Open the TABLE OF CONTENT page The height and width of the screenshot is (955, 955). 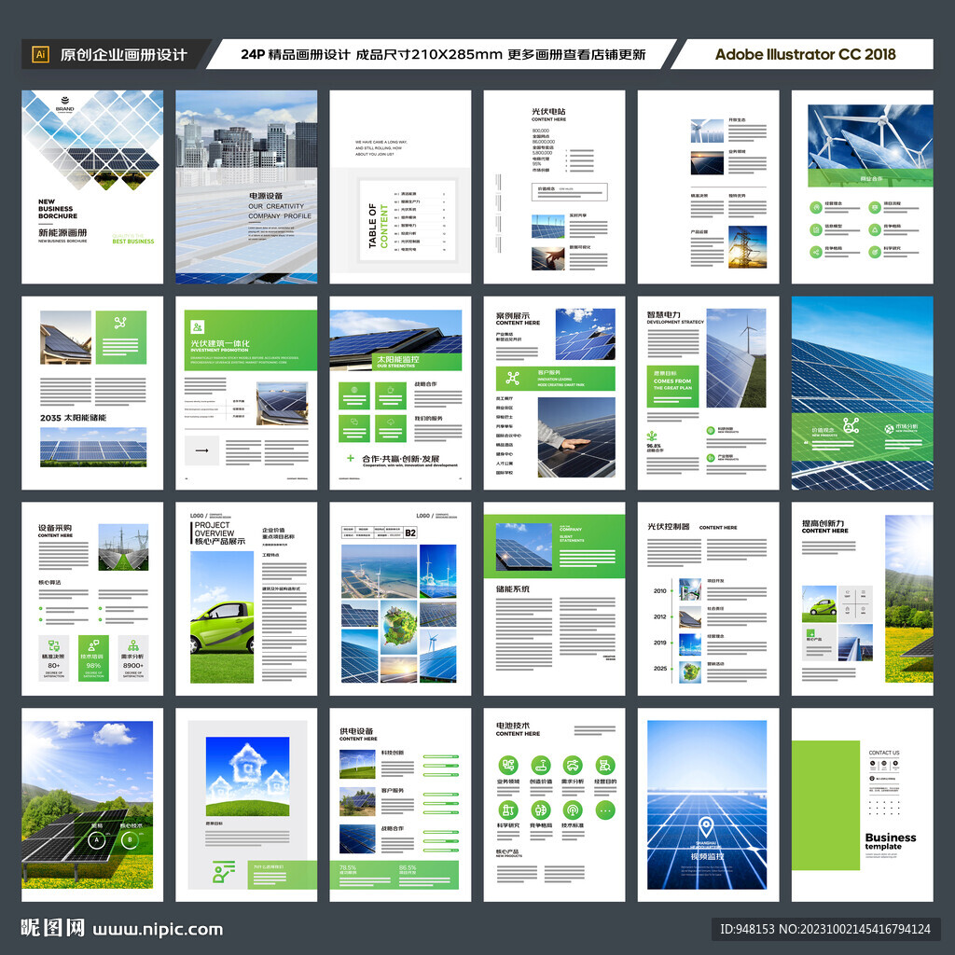click(400, 187)
